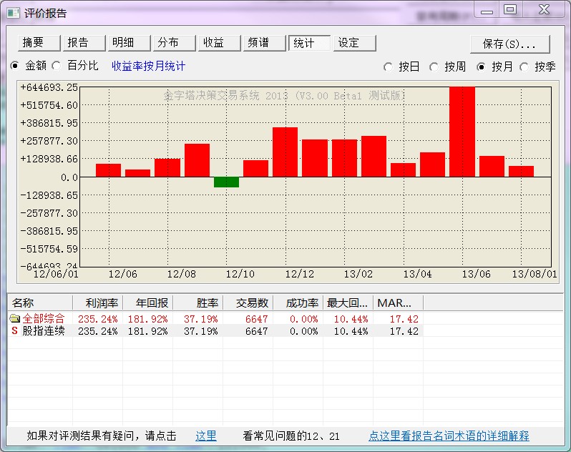The width and height of the screenshot is (571, 452).
Task: Go to the 设定 tab
Action: [x=353, y=43]
